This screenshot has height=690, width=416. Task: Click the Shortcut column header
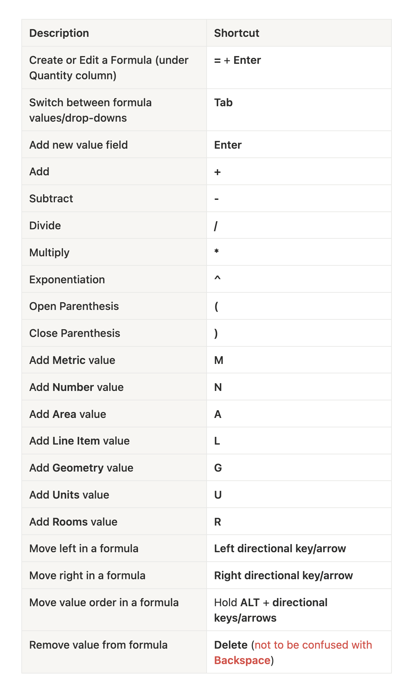click(236, 33)
